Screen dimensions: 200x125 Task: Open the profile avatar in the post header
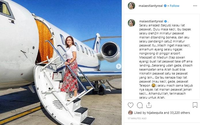pos(131,6)
